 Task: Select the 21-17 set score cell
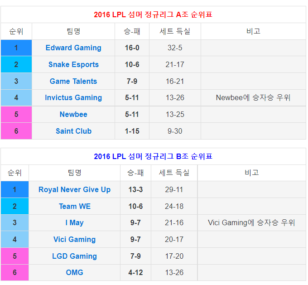pyautogui.click(x=175, y=64)
